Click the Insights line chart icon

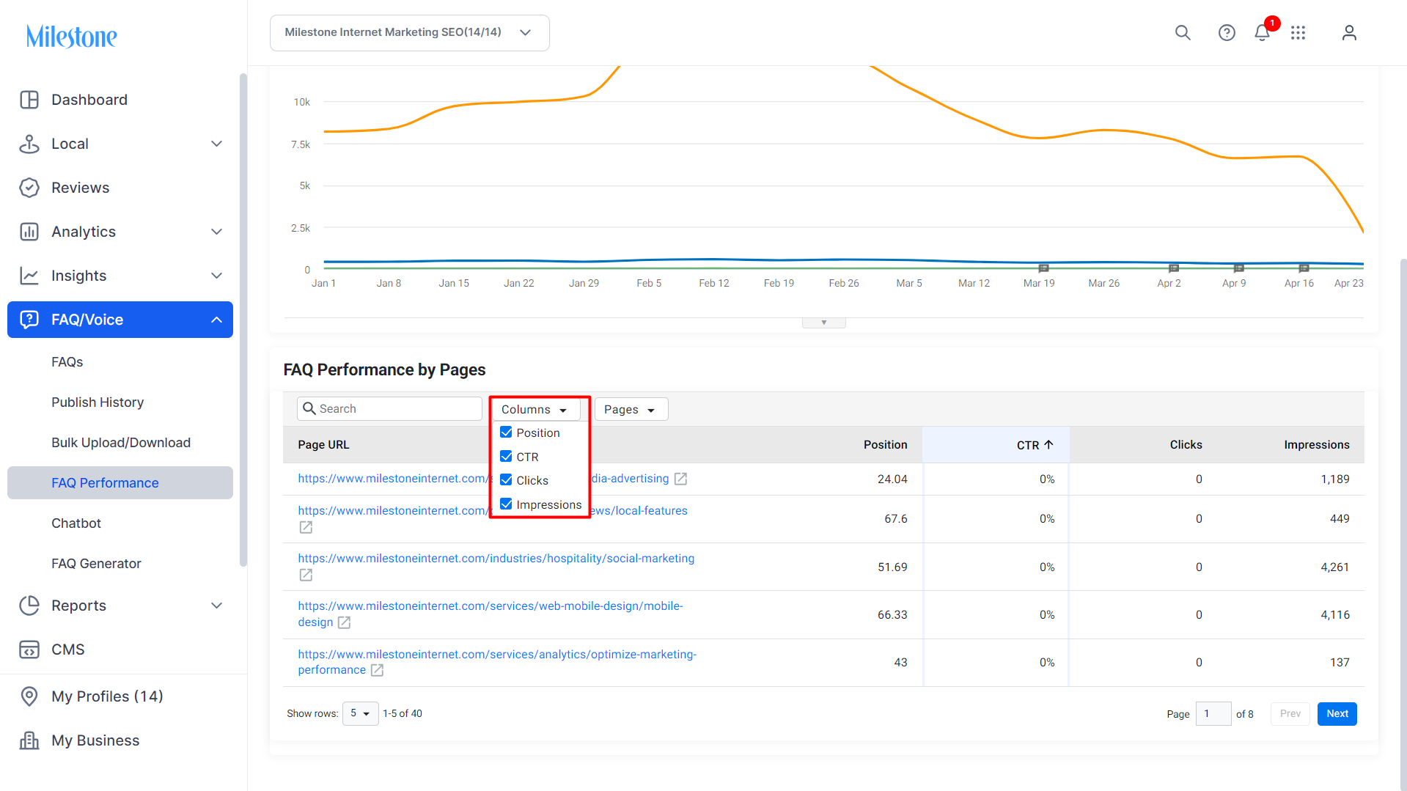[x=29, y=276]
